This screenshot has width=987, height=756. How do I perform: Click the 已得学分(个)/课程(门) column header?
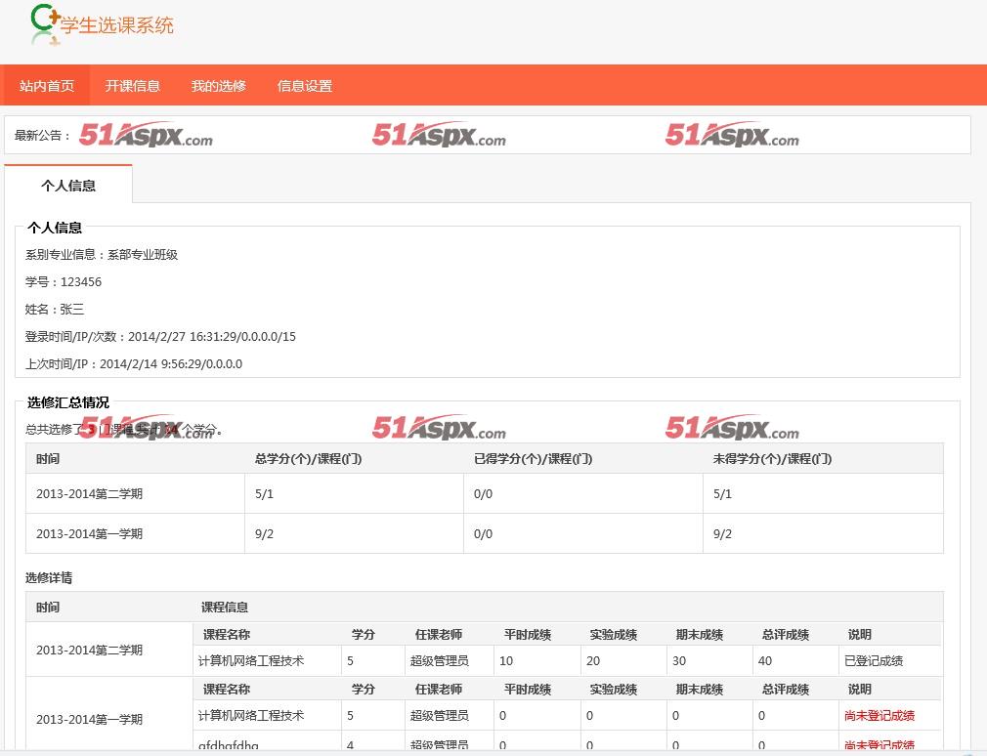coord(533,459)
